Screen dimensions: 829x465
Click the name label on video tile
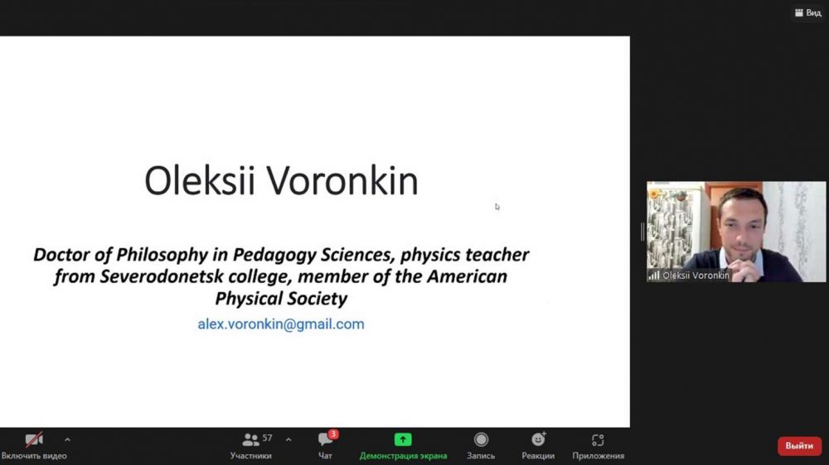coord(696,276)
